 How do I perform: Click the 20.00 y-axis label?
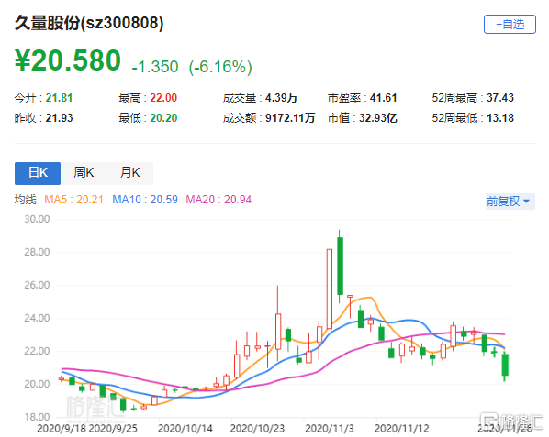[x=37, y=384]
